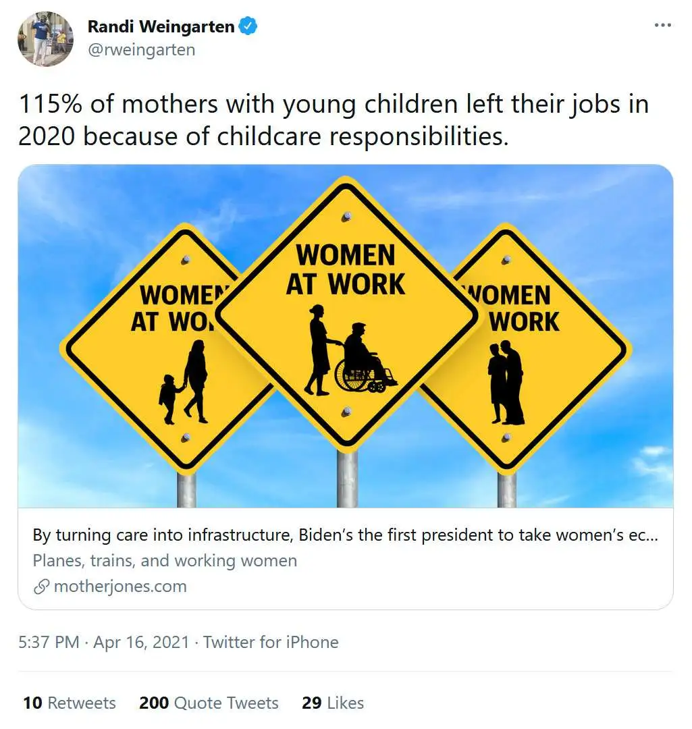Open the article headline about Biden and care
The image size is (692, 729).
click(345, 535)
